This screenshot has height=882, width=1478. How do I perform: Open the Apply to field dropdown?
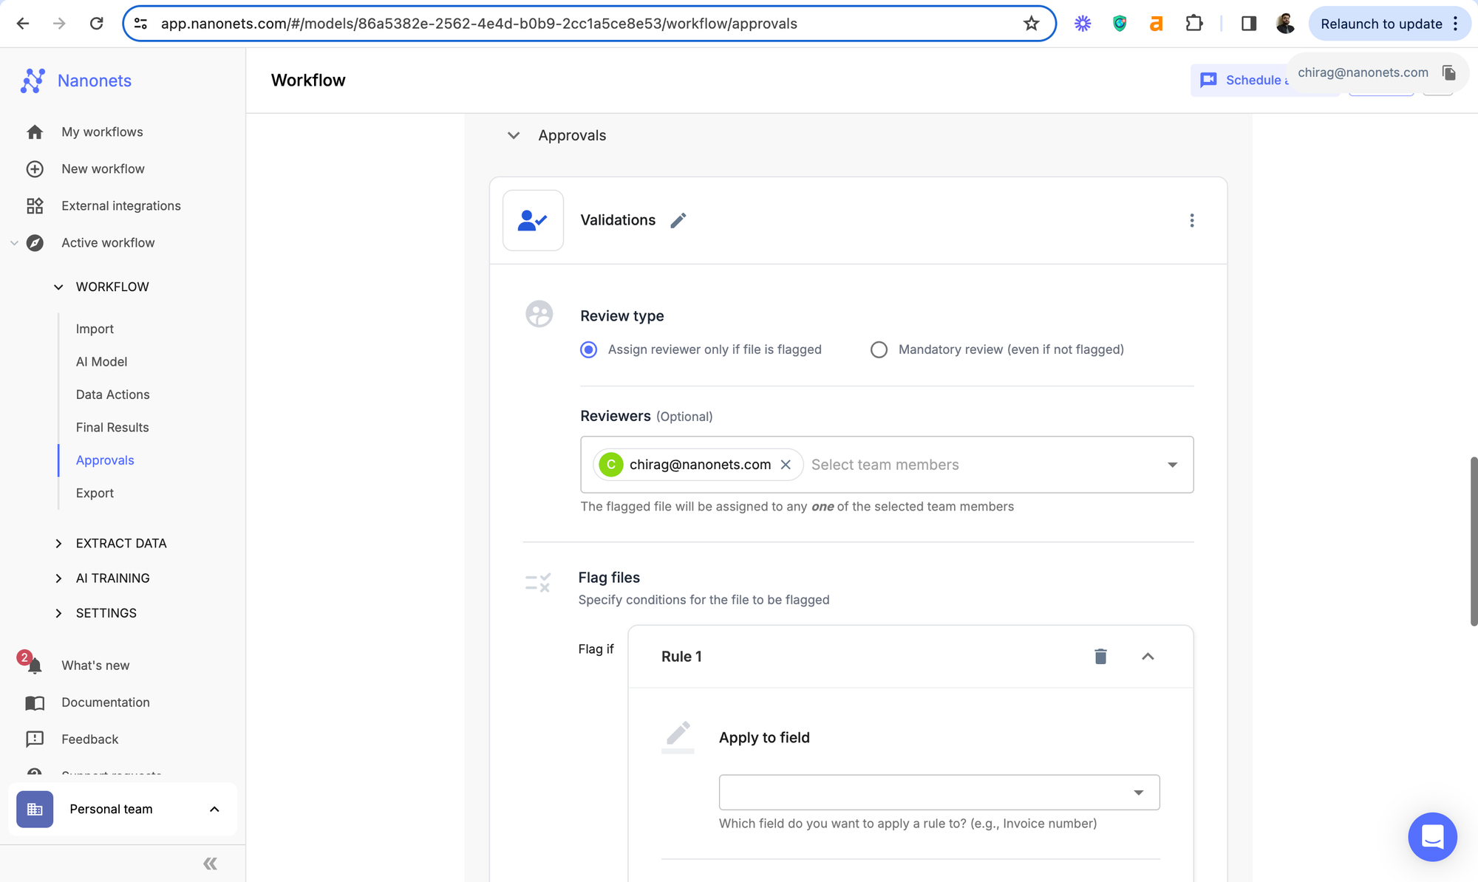coord(1138,793)
